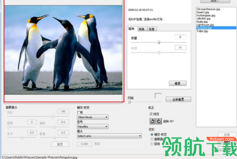237x159 pixels.
Task: Open the grid color box beside 网格
Action: [158, 96]
